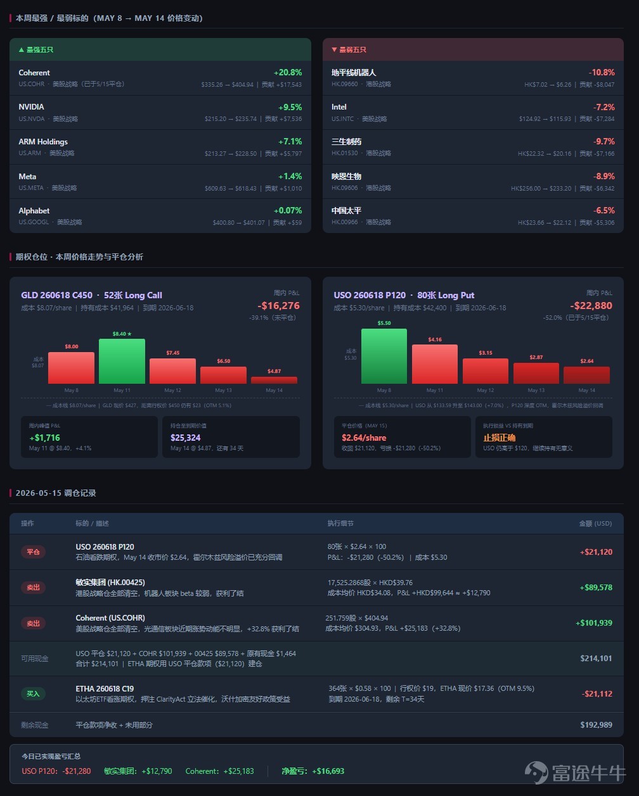Click the 平仓 badge on USO row
639x796 pixels.
[x=33, y=552]
